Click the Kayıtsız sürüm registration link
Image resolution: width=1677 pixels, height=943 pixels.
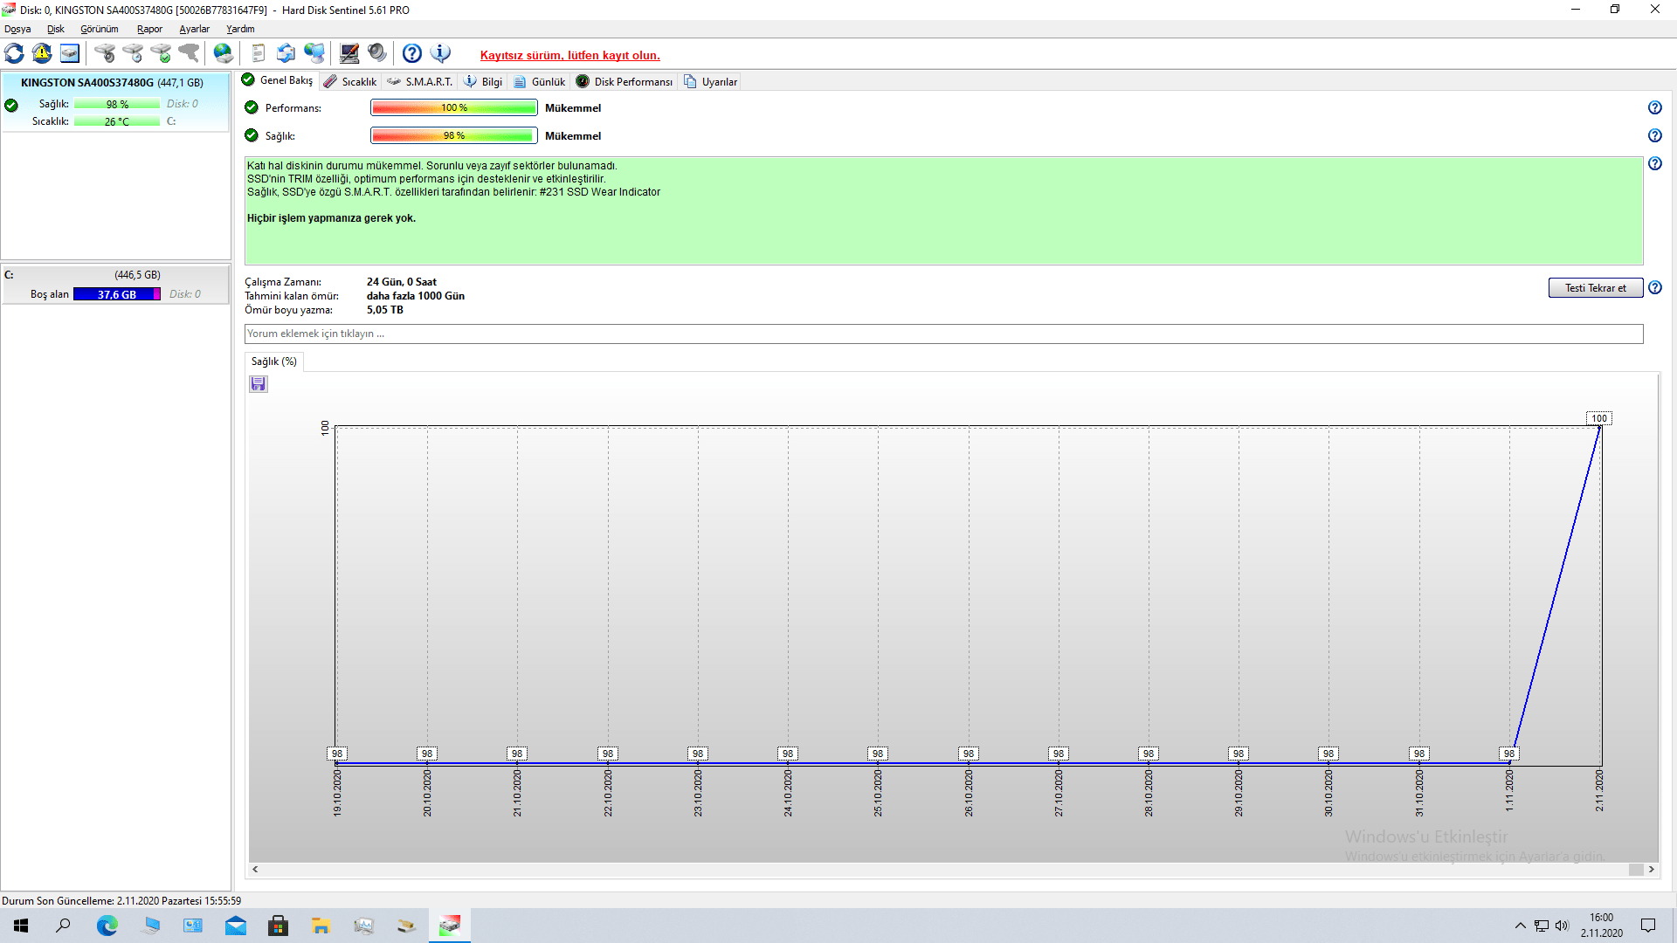coord(569,55)
